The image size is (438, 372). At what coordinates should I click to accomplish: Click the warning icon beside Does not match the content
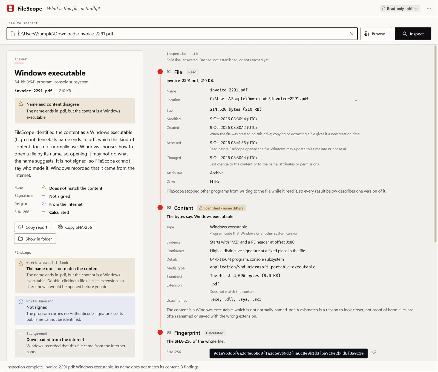tap(44, 188)
